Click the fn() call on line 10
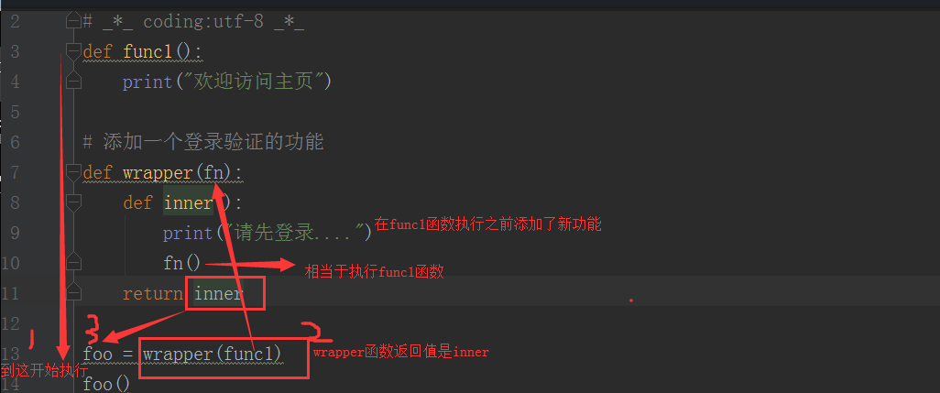The height and width of the screenshot is (393, 940). [182, 263]
